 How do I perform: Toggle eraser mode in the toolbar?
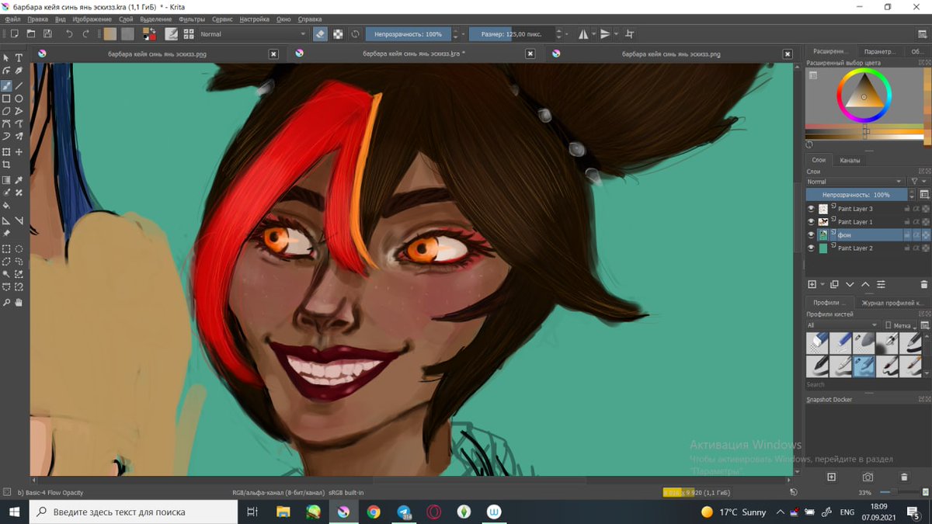pyautogui.click(x=320, y=34)
